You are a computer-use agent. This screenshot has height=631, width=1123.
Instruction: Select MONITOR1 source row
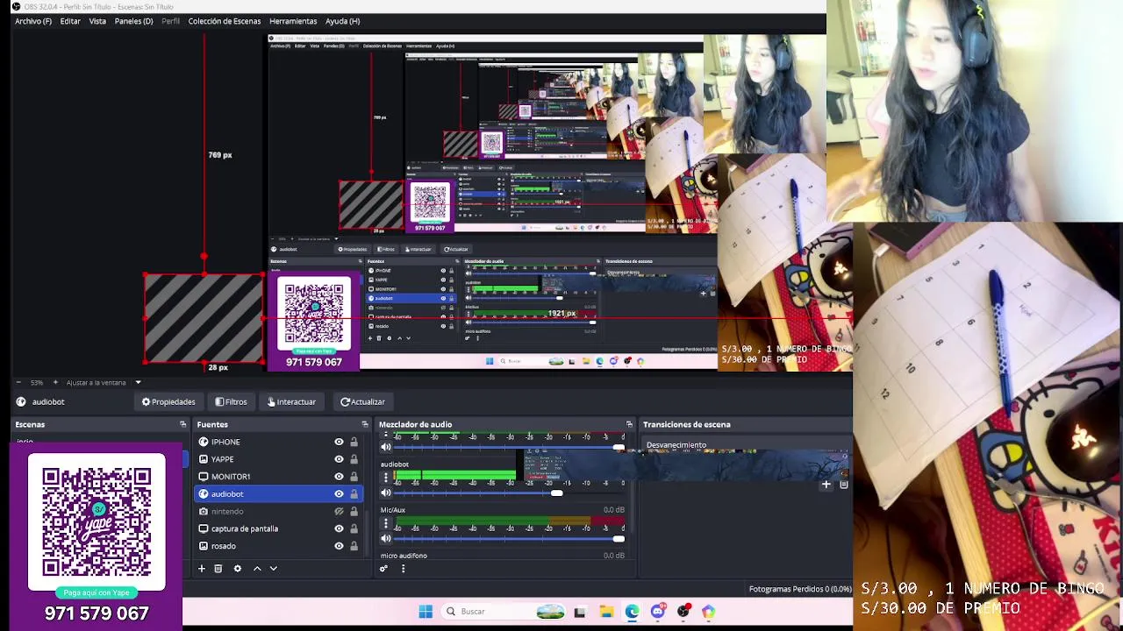point(277,477)
